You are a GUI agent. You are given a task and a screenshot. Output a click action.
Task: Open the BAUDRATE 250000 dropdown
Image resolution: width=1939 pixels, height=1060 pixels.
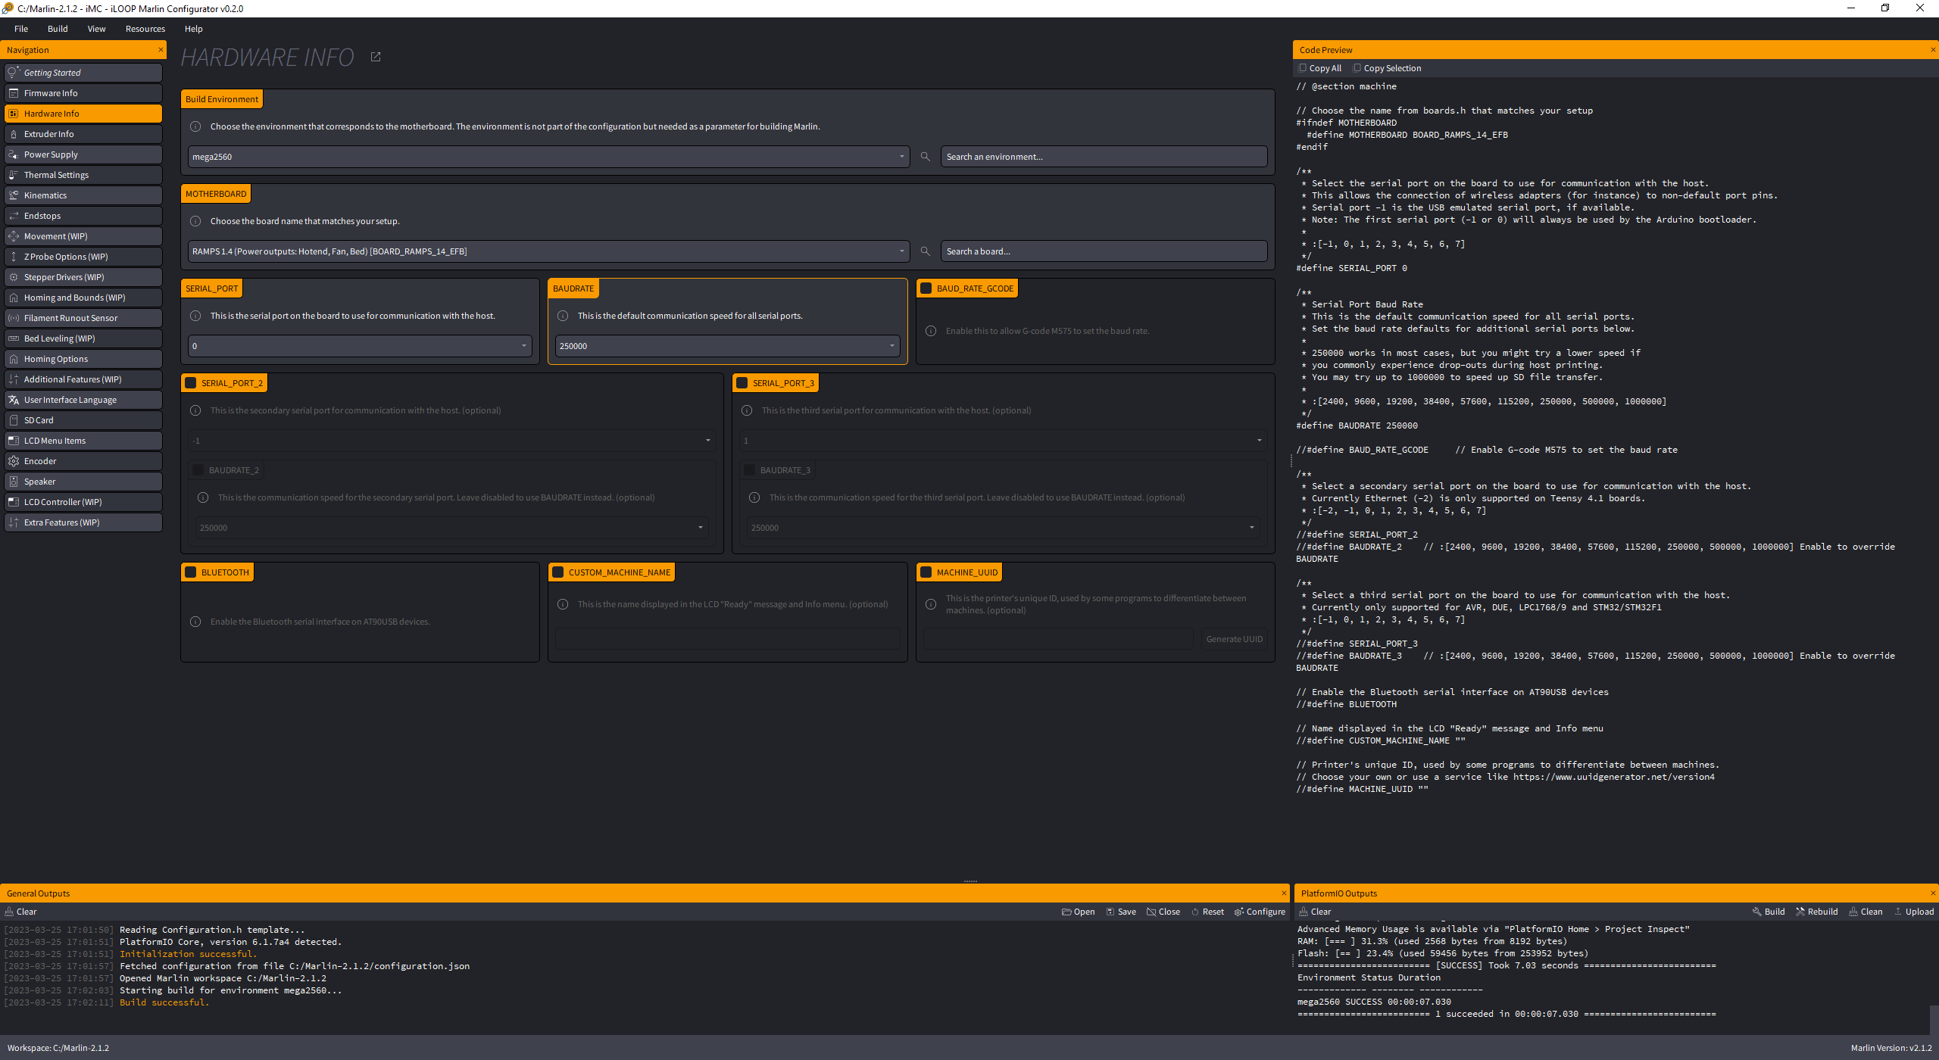[727, 346]
